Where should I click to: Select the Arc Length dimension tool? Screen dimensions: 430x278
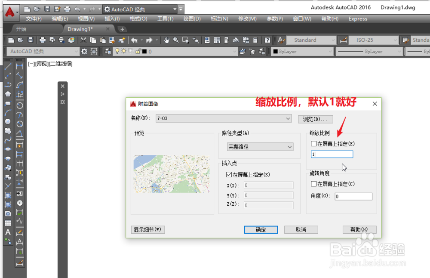pos(19,84)
